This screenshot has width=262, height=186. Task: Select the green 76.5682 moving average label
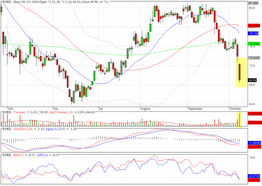click(254, 44)
